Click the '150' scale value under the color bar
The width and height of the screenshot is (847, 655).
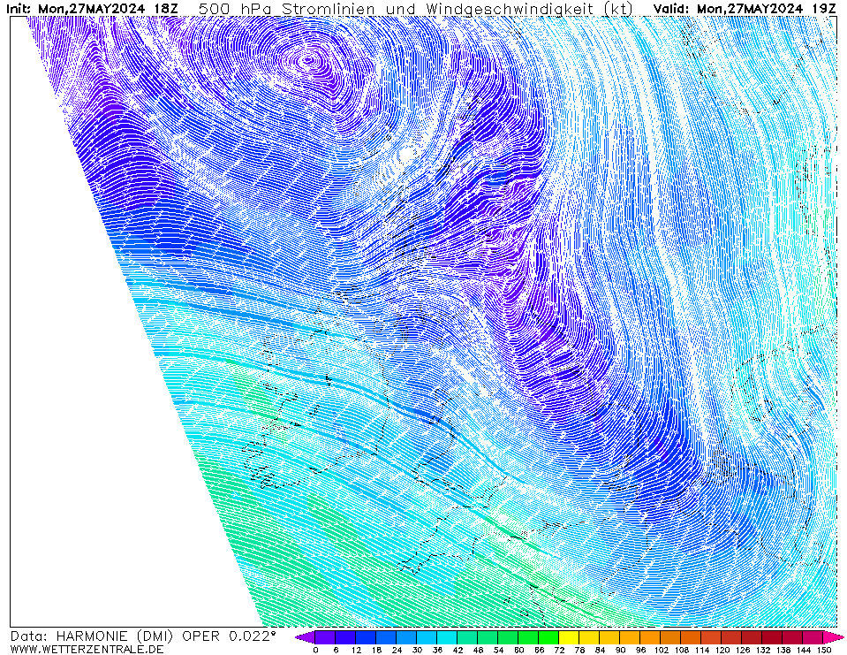[x=823, y=650]
